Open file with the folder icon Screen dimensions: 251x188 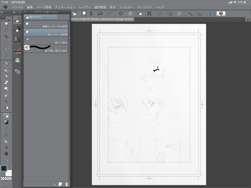pyautogui.click(x=75, y=14)
